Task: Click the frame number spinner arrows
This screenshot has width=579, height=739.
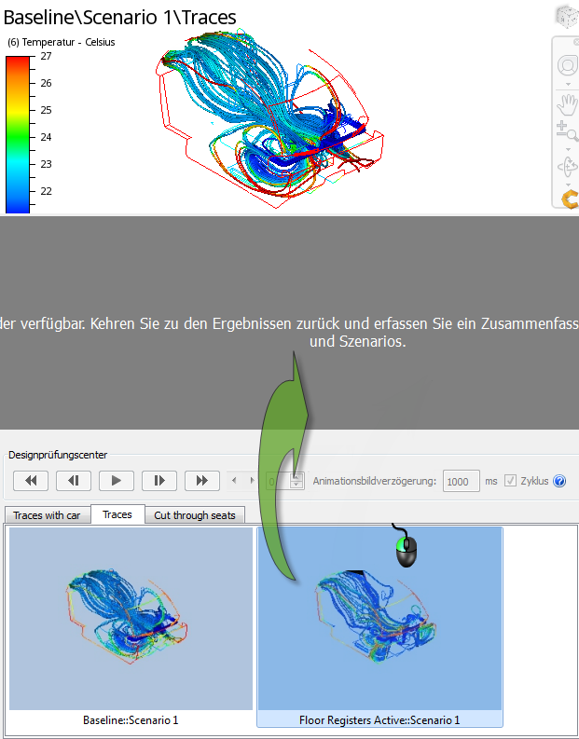Action: tap(296, 481)
